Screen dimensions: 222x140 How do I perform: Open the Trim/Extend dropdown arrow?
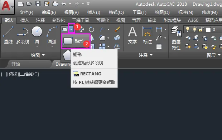point(108,29)
